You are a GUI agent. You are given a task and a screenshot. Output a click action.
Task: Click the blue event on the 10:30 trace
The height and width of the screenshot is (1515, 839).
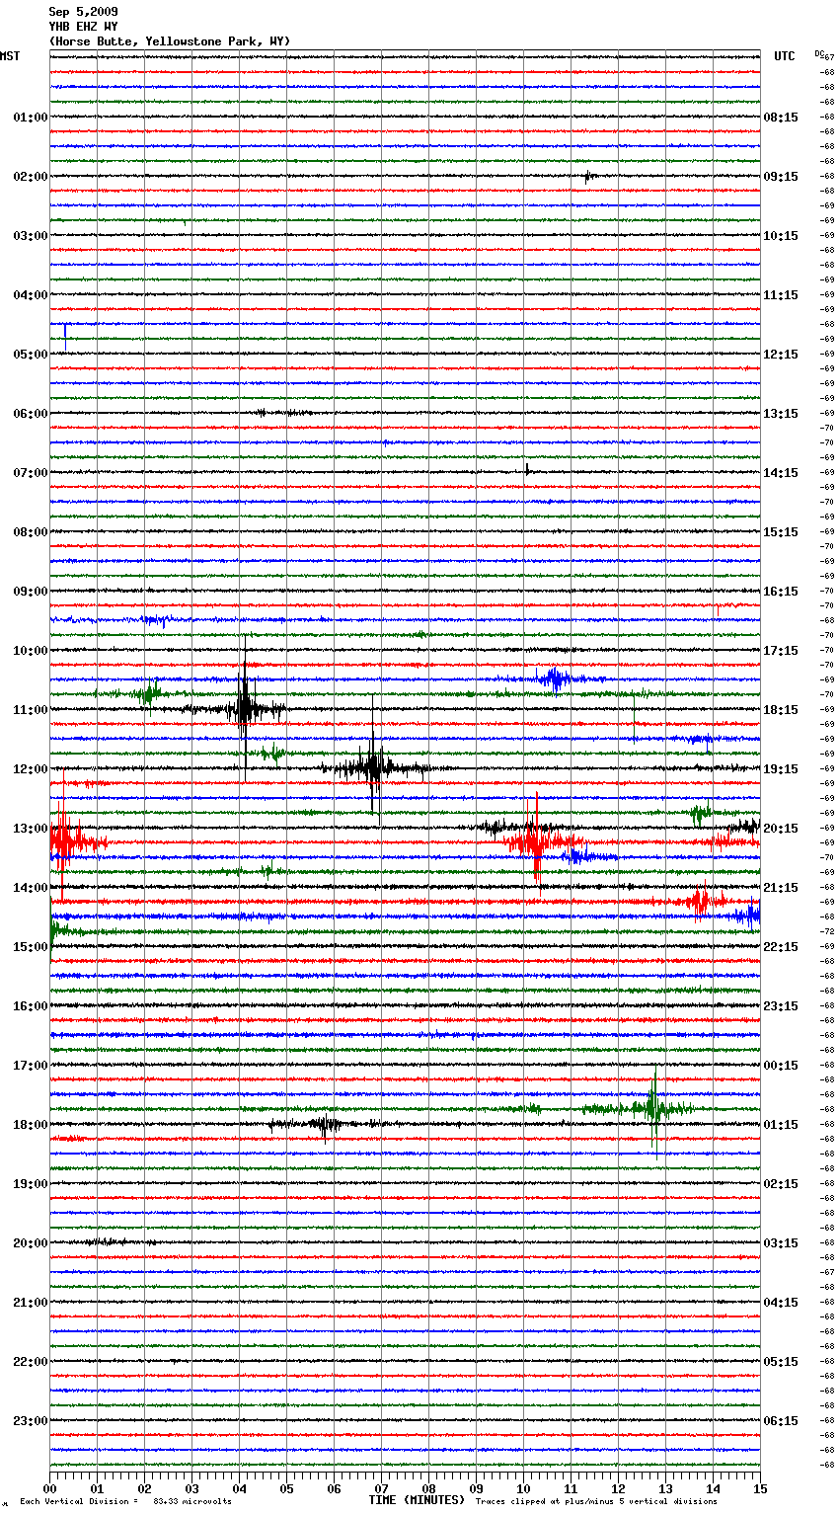(554, 678)
